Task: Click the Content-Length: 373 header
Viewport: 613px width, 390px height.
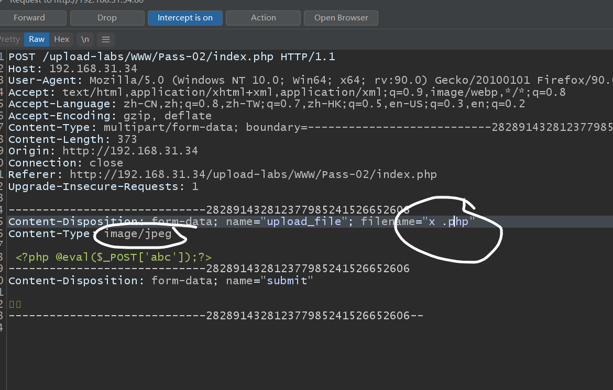Action: point(73,139)
